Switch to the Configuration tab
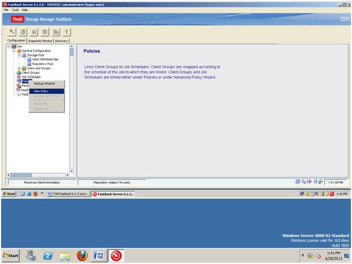This screenshot has height=264, width=352. [x=16, y=41]
